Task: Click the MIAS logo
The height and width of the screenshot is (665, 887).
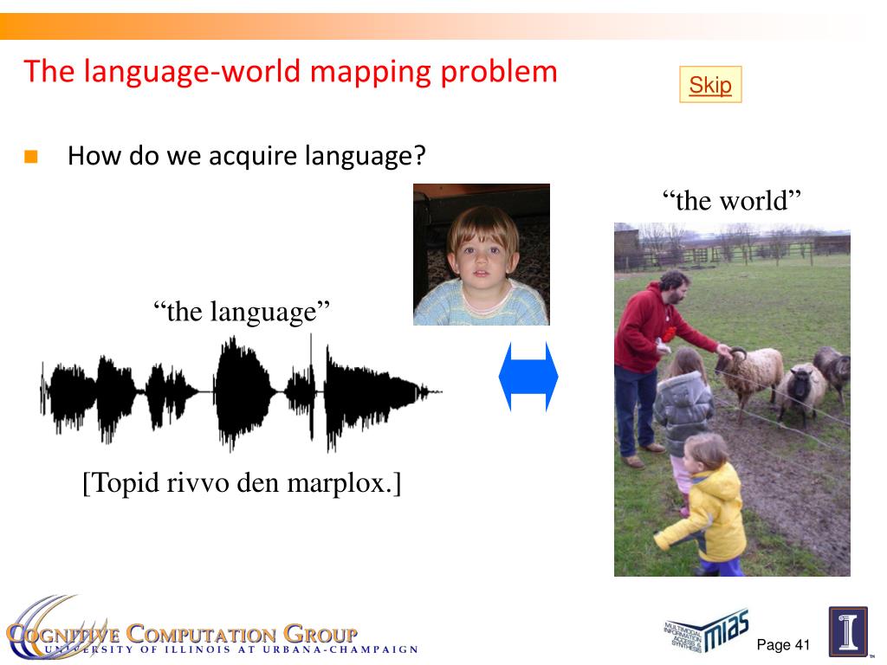Action: pyautogui.click(x=707, y=630)
